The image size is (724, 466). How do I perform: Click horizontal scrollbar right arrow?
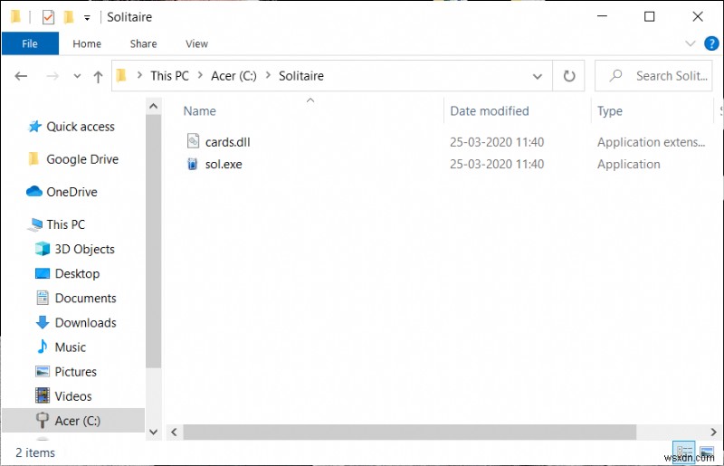[x=713, y=433]
